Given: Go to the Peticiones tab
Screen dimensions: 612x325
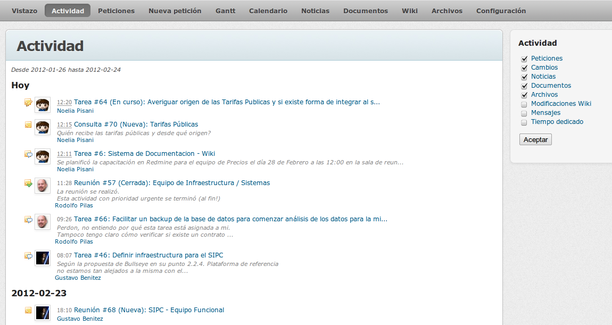Looking at the screenshot, I should click(117, 11).
